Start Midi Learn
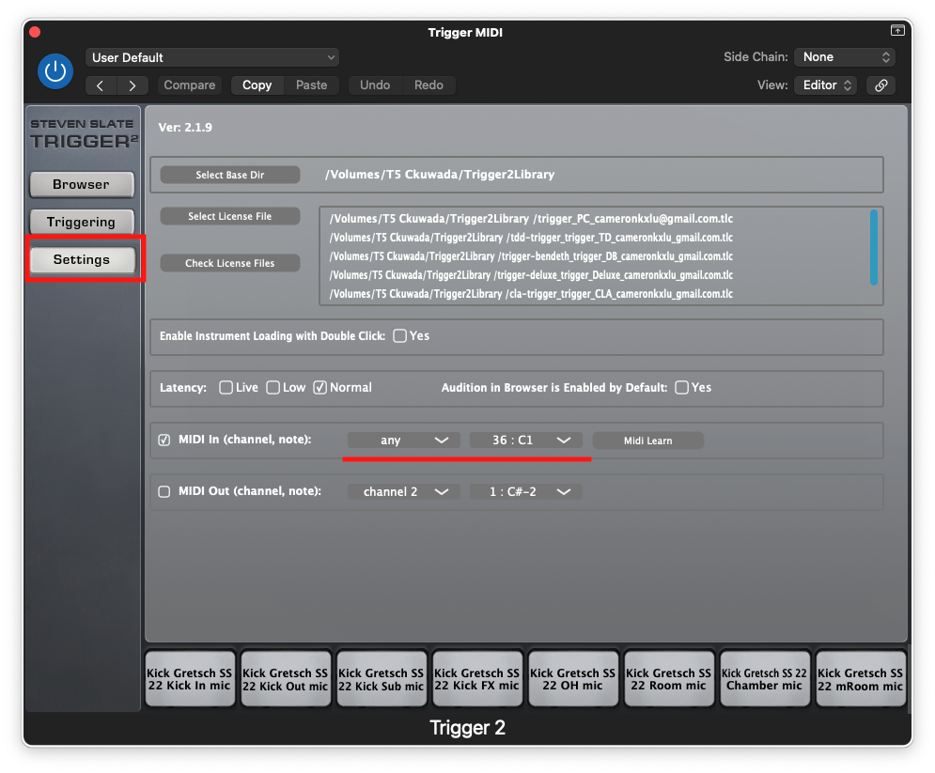This screenshot has height=773, width=935. [647, 441]
